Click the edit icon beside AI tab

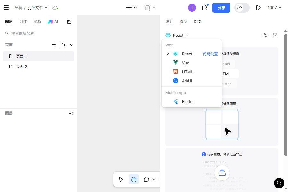click(69, 22)
